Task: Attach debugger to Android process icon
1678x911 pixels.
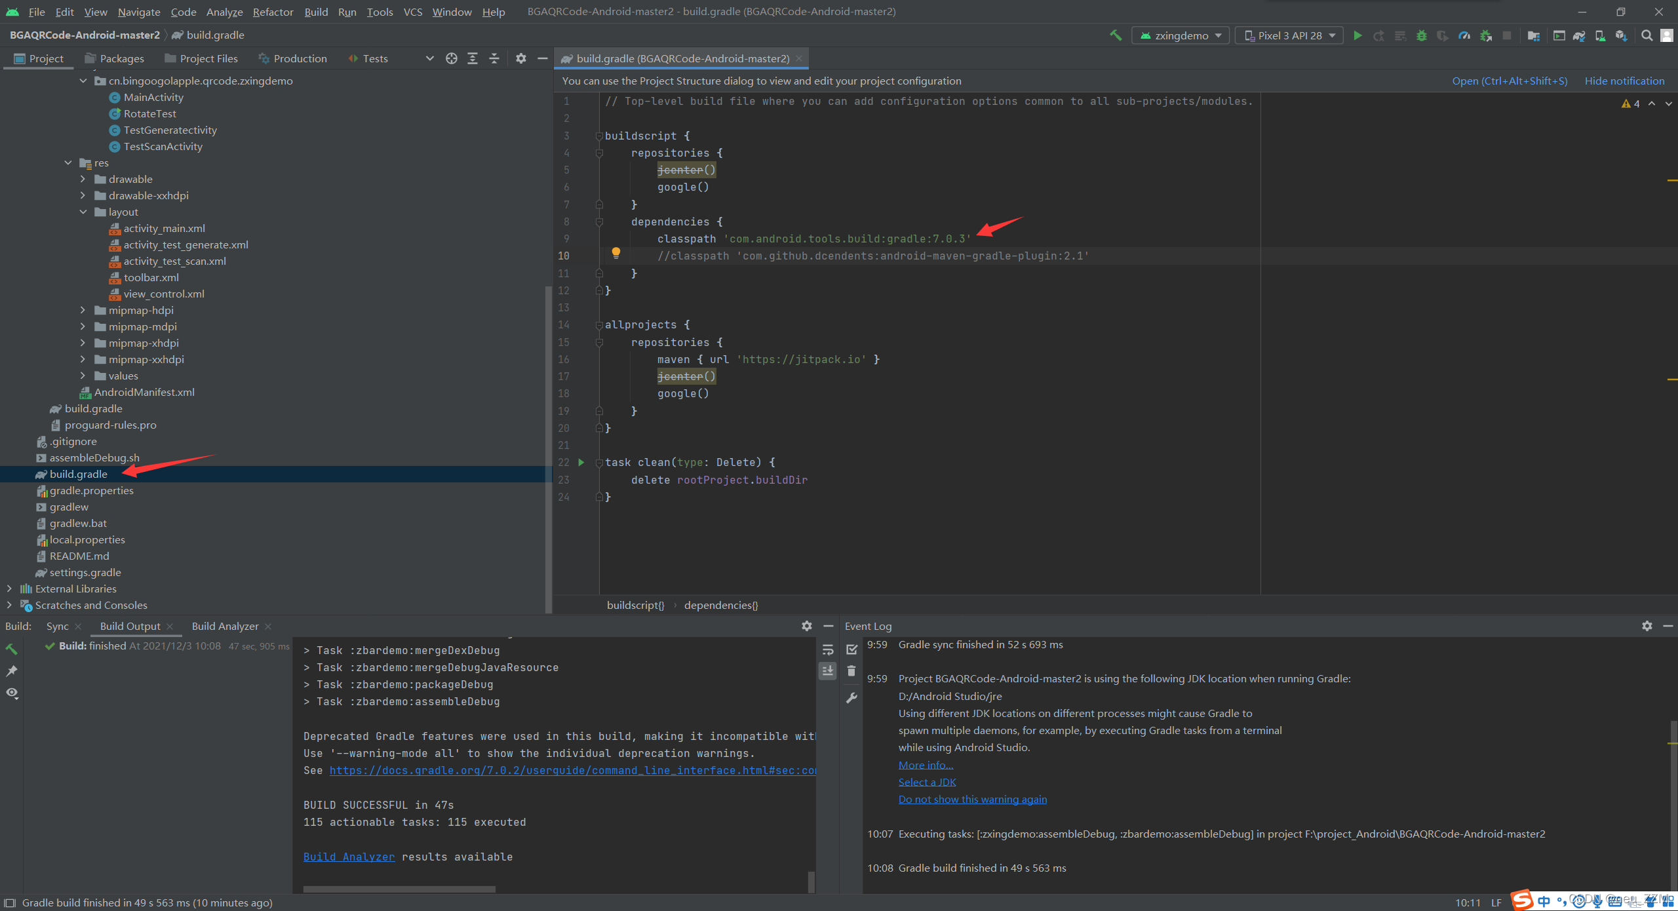Action: (1485, 35)
